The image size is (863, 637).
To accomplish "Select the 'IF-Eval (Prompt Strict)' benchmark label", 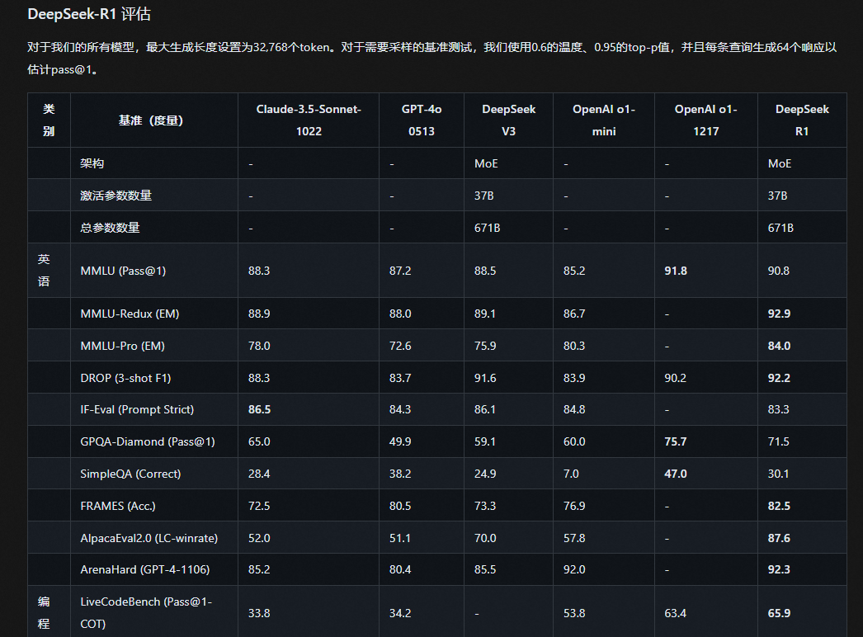I will (137, 409).
